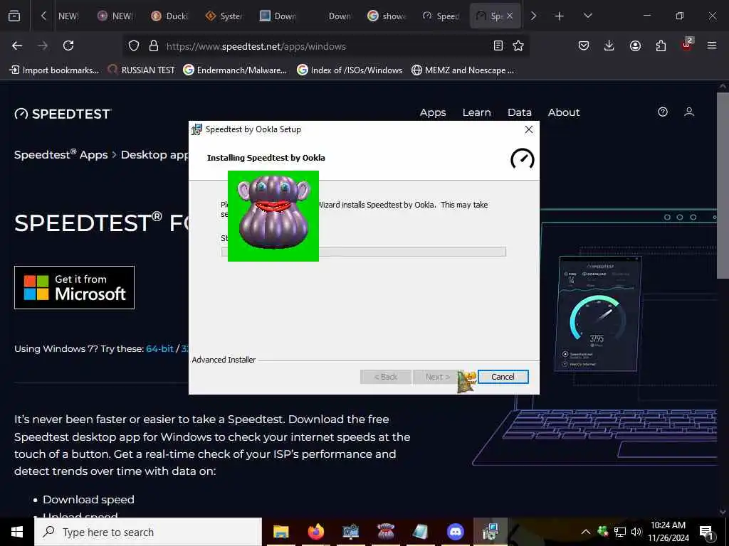Screen dimensions: 729x546
Task: Switch to the System tab
Action: (x=224, y=16)
